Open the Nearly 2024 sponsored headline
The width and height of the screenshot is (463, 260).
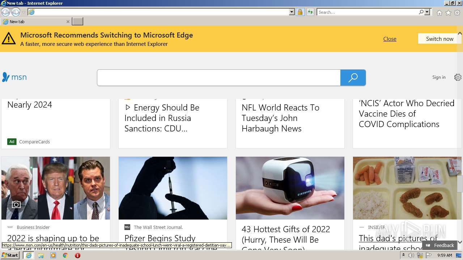30,105
